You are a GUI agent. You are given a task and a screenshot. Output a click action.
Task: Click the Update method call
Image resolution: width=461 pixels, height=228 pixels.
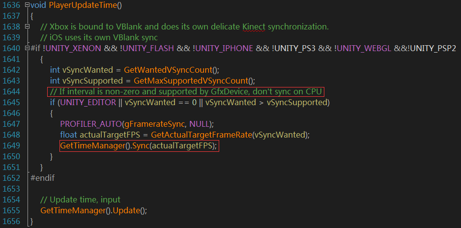(126, 211)
